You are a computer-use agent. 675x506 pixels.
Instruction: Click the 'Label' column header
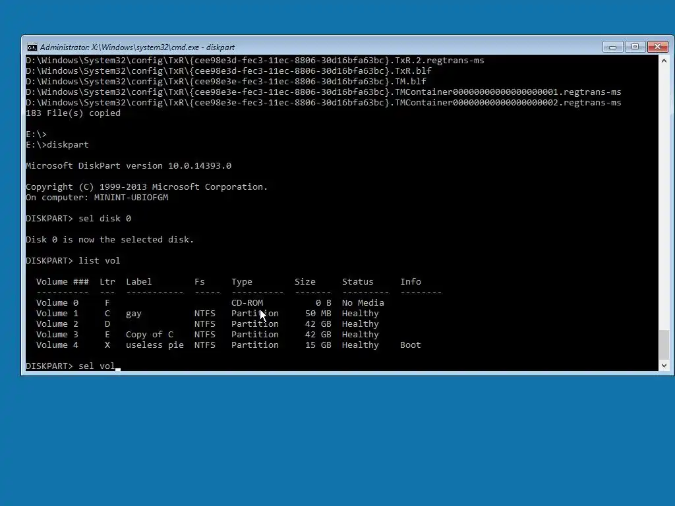pyautogui.click(x=138, y=281)
